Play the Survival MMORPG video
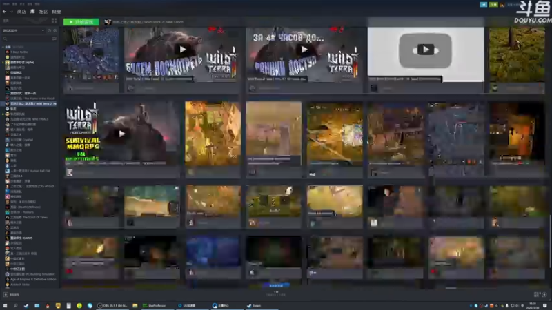Image resolution: width=552 pixels, height=310 pixels. (122, 134)
